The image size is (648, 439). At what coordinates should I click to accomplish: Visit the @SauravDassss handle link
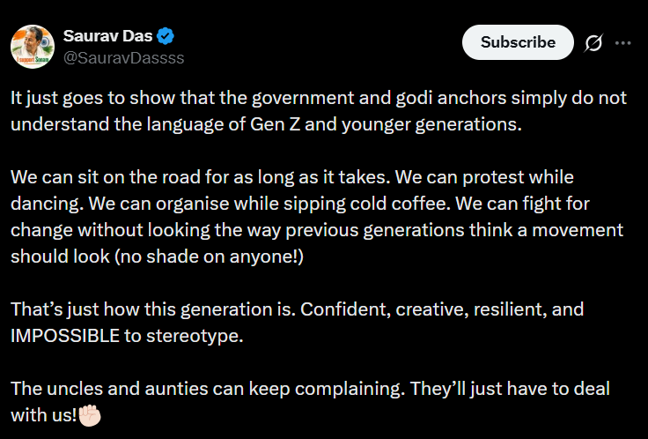(123, 58)
